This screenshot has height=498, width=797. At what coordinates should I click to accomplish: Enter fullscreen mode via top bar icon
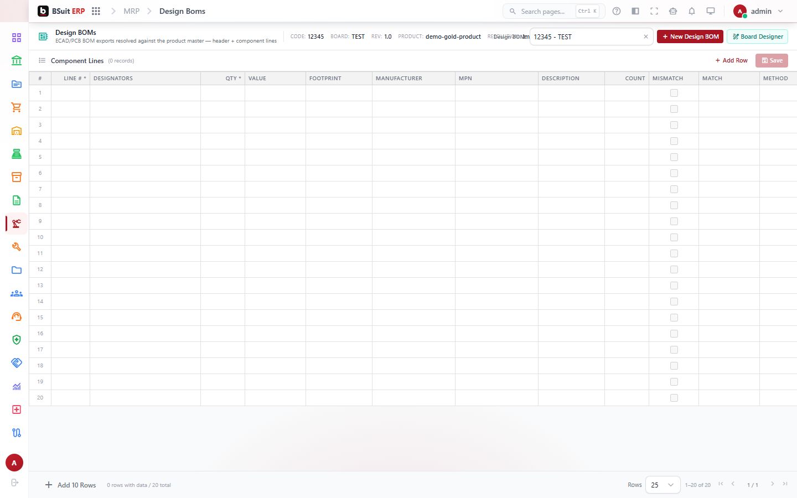point(654,11)
